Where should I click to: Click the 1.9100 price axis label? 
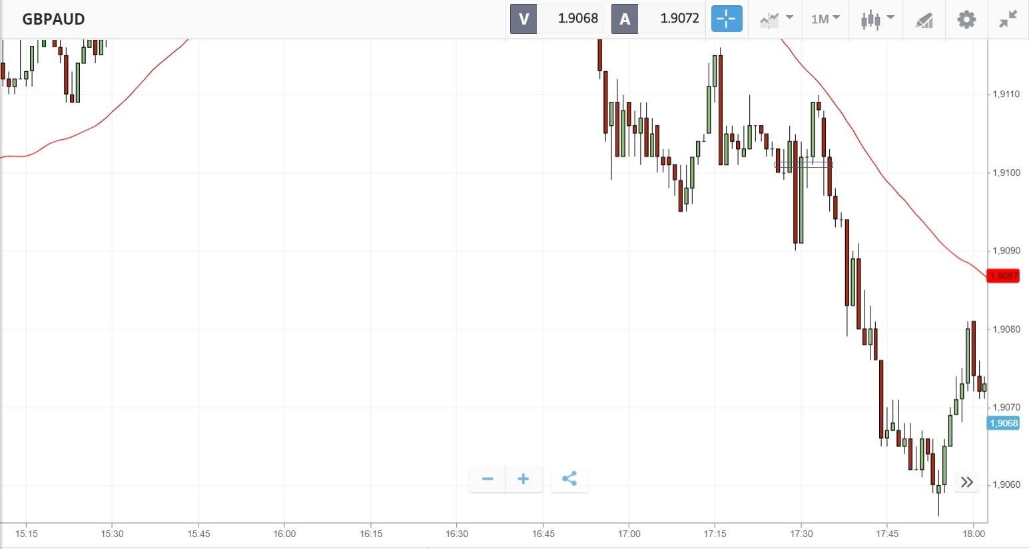tap(1006, 173)
